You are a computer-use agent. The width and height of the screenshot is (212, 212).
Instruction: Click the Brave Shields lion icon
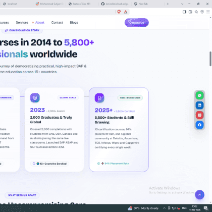[119, 12]
